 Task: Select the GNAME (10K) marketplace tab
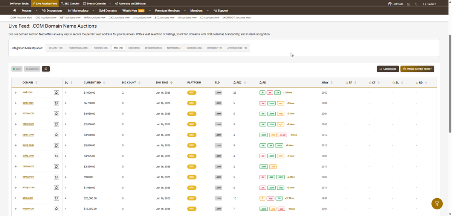[56, 48]
